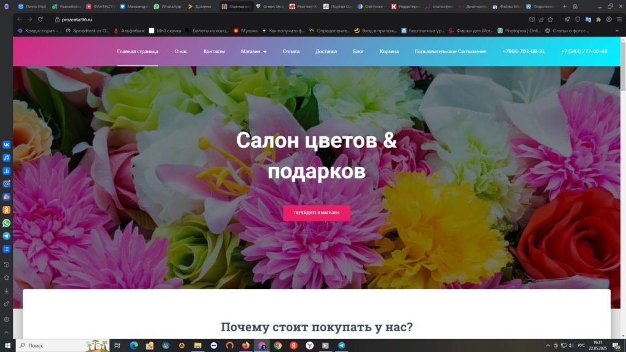Reload the page with refresh icon

pos(40,19)
